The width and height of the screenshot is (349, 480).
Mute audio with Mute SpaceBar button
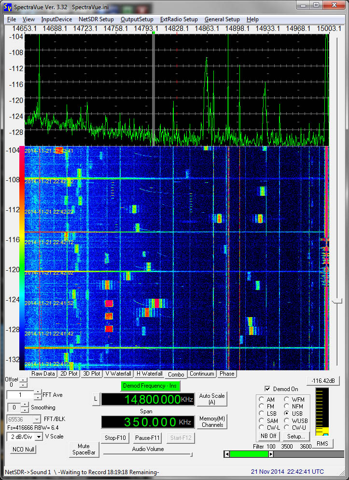tap(84, 450)
